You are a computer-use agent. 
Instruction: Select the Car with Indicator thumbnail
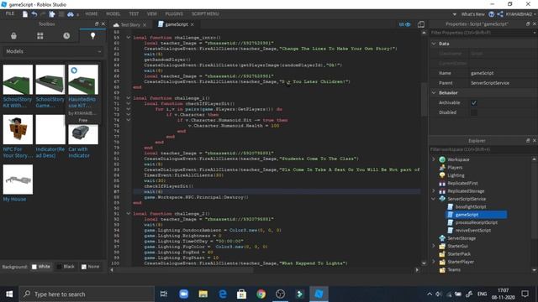point(83,134)
